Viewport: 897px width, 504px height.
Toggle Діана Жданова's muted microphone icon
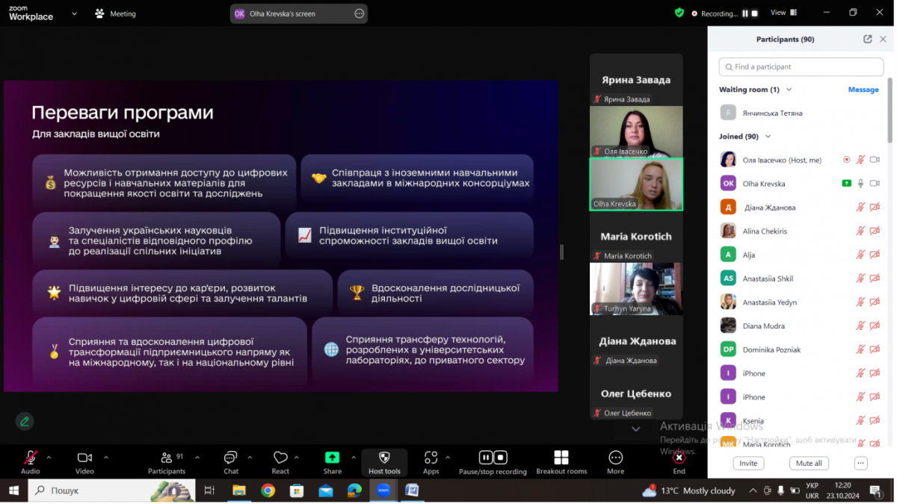pyautogui.click(x=861, y=208)
